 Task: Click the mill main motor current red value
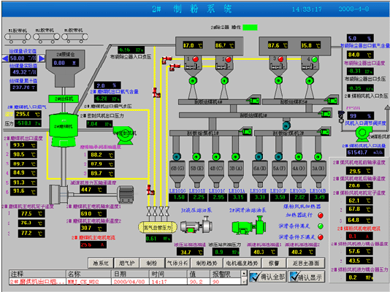point(93,245)
